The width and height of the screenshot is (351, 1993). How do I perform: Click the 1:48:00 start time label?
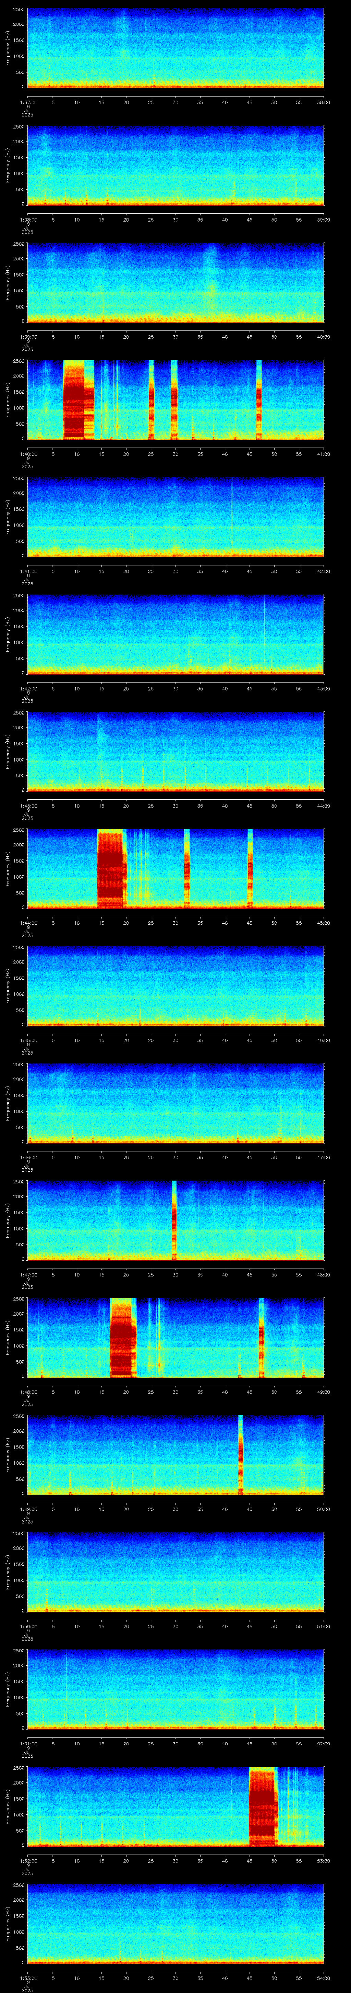28,1392
